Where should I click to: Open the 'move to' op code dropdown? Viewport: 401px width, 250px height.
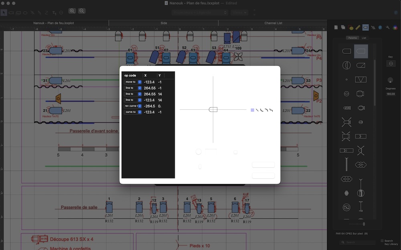pyautogui.click(x=132, y=82)
